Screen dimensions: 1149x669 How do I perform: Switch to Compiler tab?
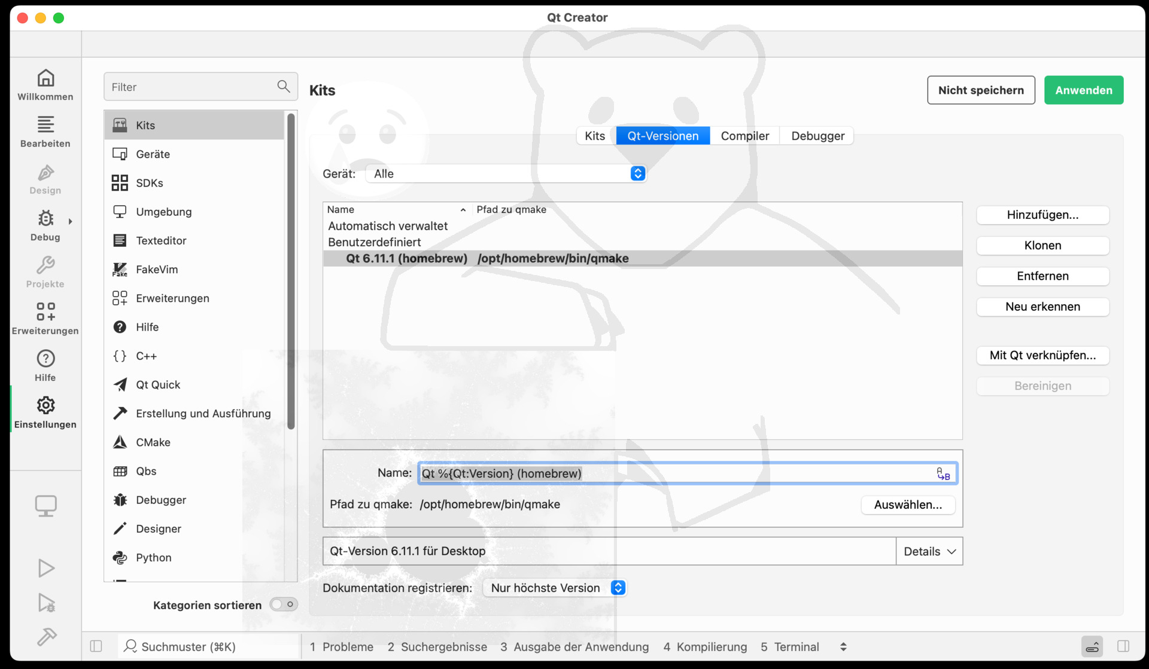point(744,136)
